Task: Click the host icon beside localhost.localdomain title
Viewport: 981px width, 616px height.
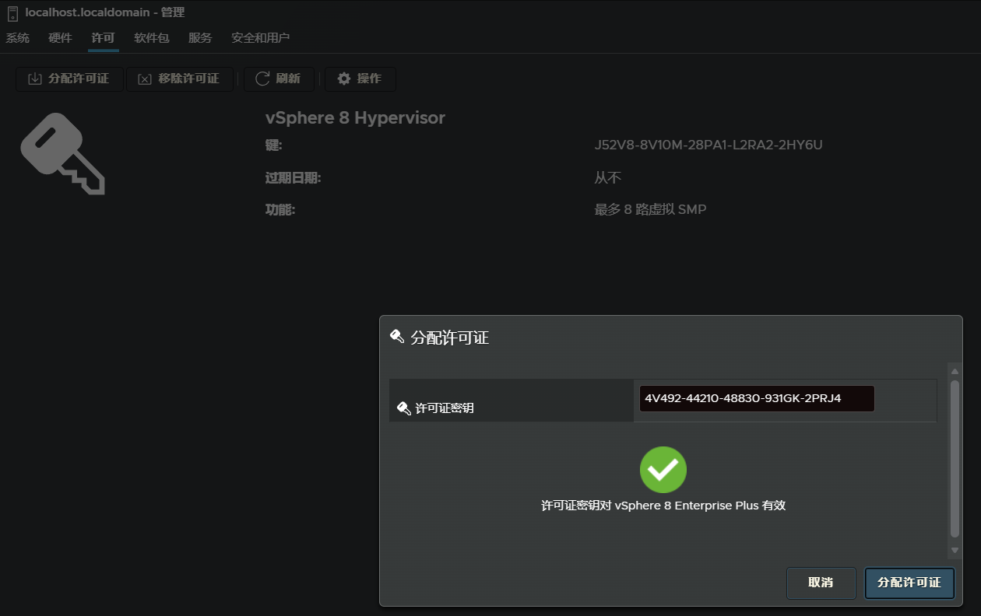Action: click(12, 13)
